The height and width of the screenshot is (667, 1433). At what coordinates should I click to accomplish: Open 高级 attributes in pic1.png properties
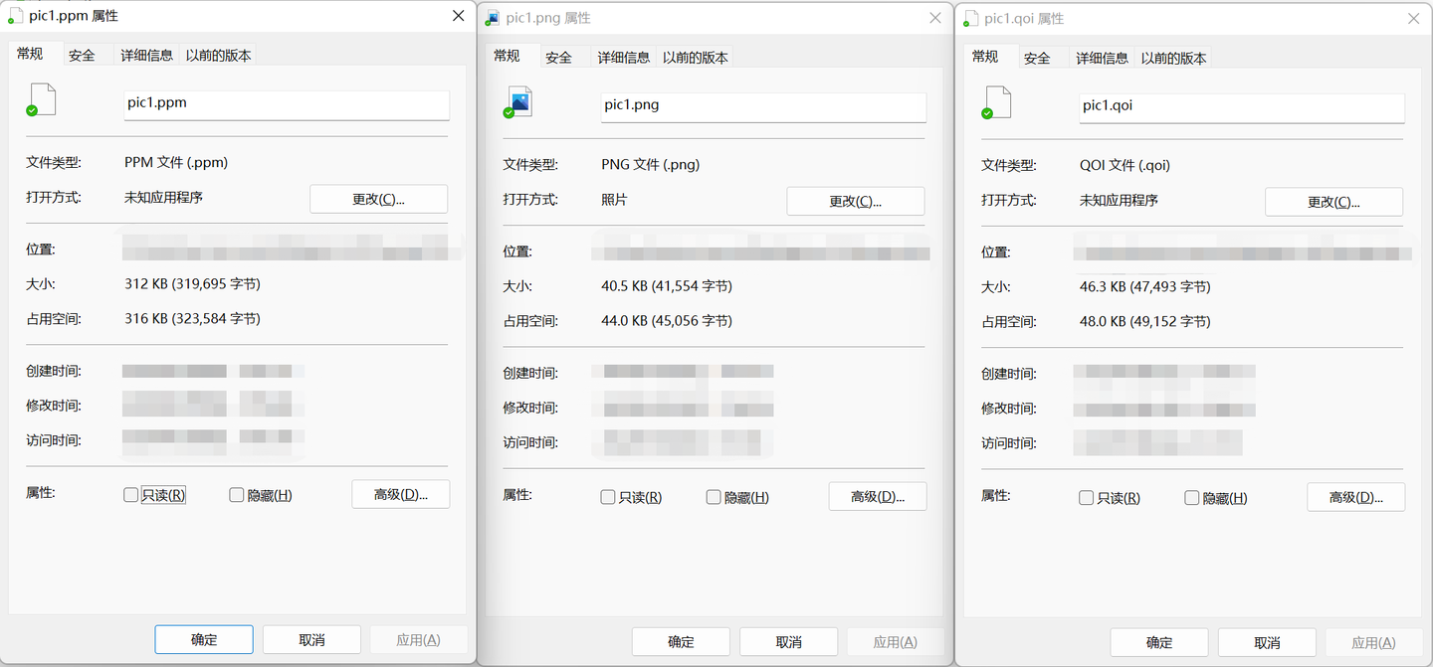(877, 497)
